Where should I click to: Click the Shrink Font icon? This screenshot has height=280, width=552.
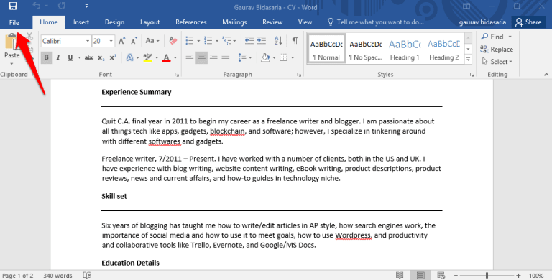tap(134, 41)
